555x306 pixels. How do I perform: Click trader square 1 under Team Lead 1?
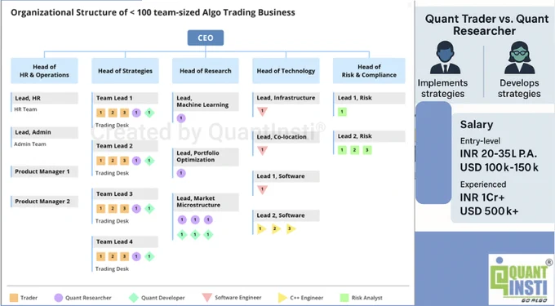coord(101,113)
